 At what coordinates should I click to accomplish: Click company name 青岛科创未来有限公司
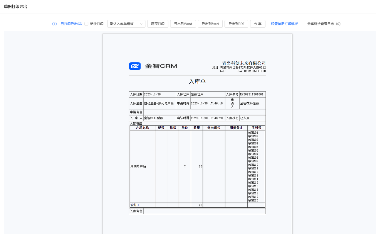point(244,63)
